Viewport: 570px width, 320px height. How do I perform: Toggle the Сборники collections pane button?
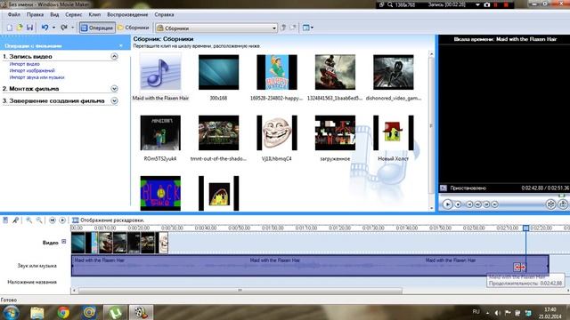pyautogui.click(x=134, y=28)
